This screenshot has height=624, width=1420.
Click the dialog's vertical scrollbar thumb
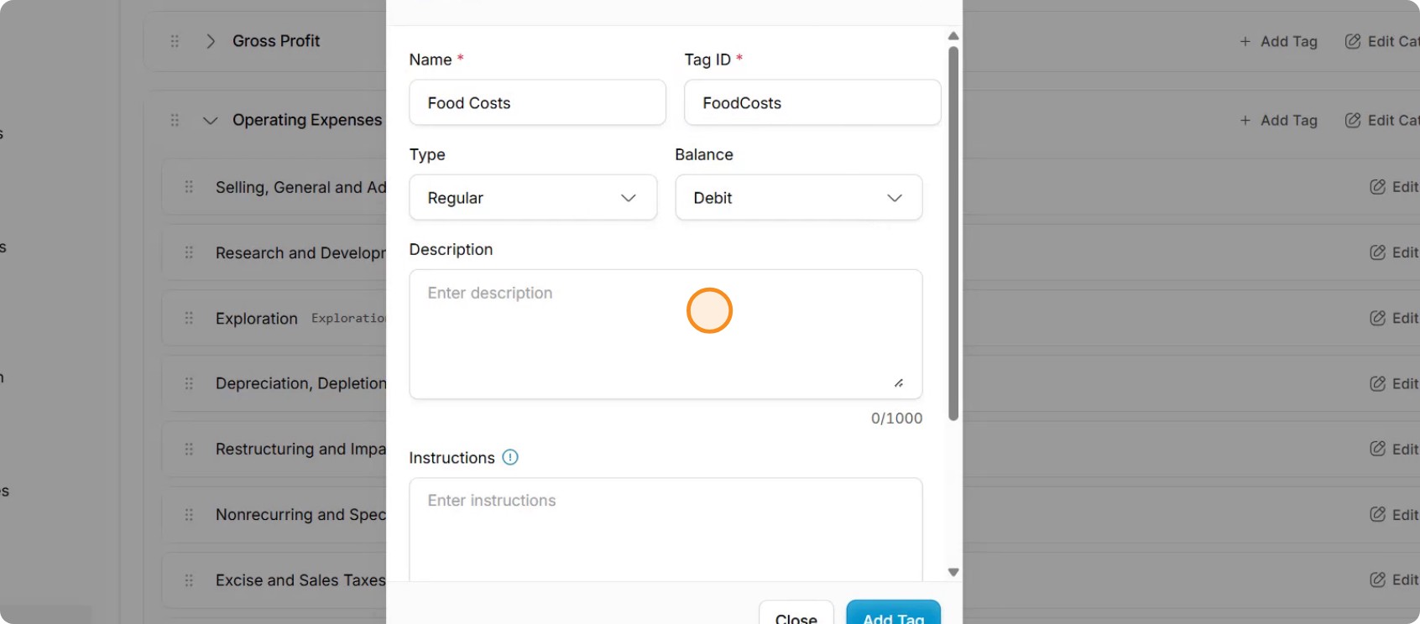(953, 233)
